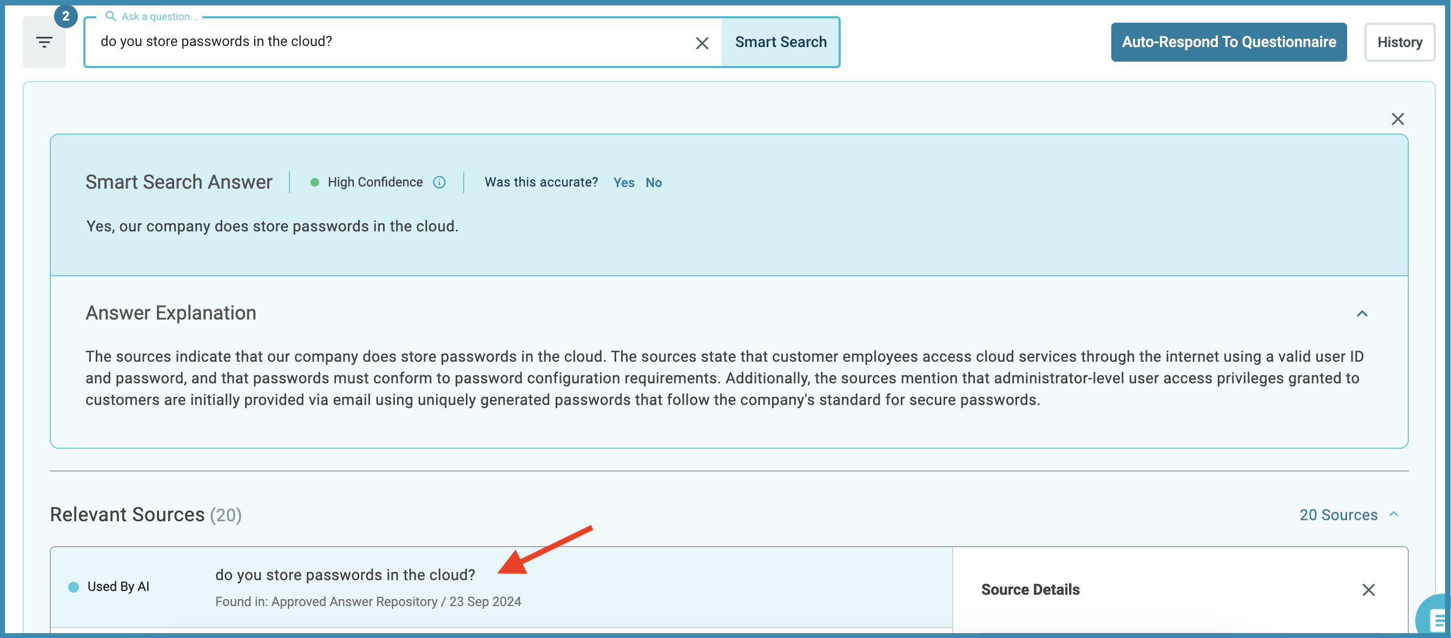Collapse the 20 Sources list
This screenshot has height=638, width=1451.
pos(1350,515)
